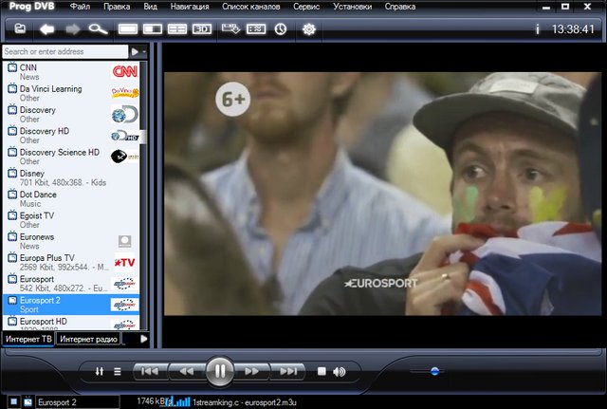Viewport: 607px width, 409px height.
Task: Adjust the volume slider knob
Action: 434,371
